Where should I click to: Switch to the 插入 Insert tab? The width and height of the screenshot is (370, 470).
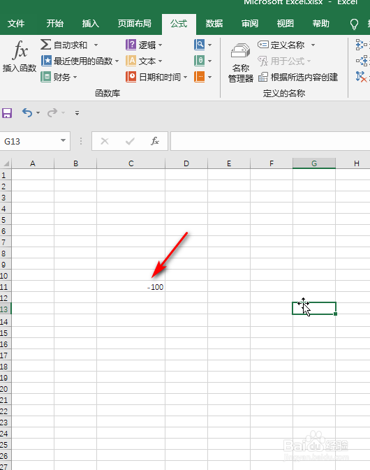(x=91, y=23)
